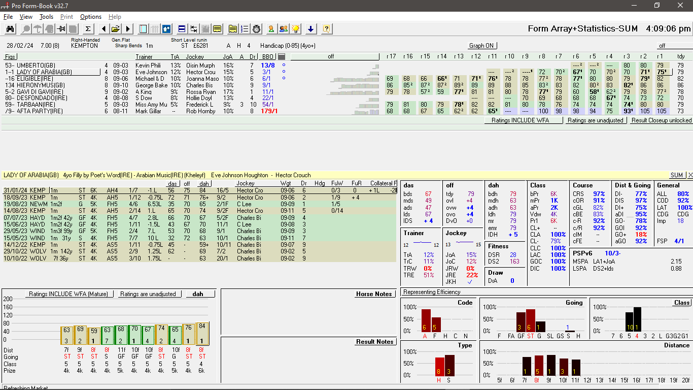The height and width of the screenshot is (390, 693).
Task: Click the Figs column header
Action: pos(10,57)
